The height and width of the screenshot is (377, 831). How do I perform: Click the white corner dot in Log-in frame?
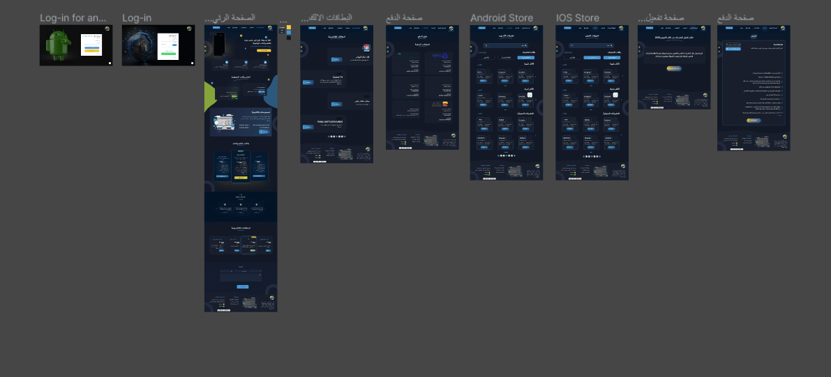[x=193, y=63]
